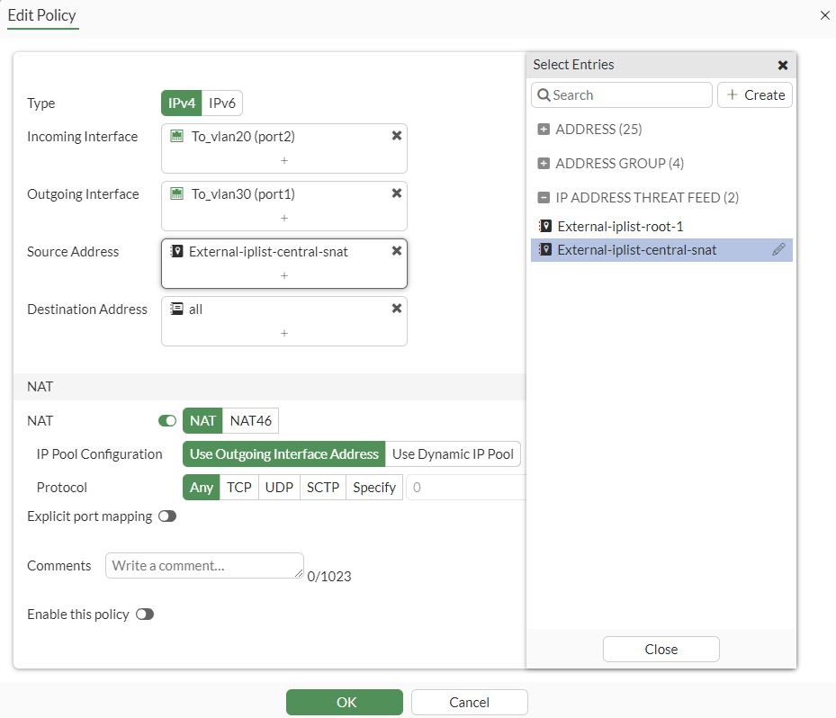
Task: Select Use Dynamic IP Pool configuration
Action: (x=454, y=453)
